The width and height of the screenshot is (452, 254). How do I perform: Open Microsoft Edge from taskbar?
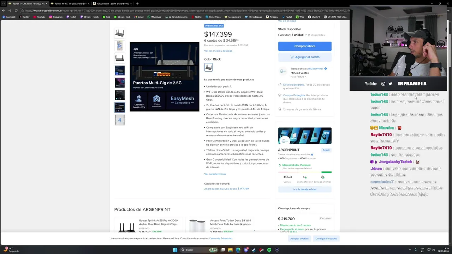pos(238,250)
